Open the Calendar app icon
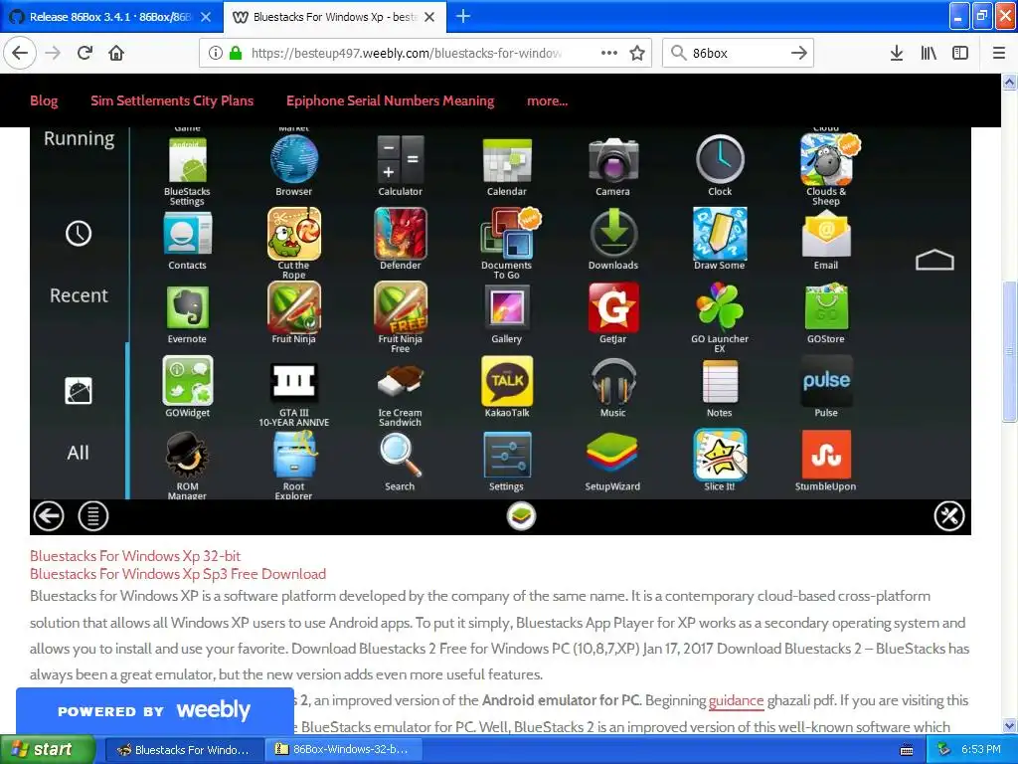The height and width of the screenshot is (764, 1018). pos(507,160)
